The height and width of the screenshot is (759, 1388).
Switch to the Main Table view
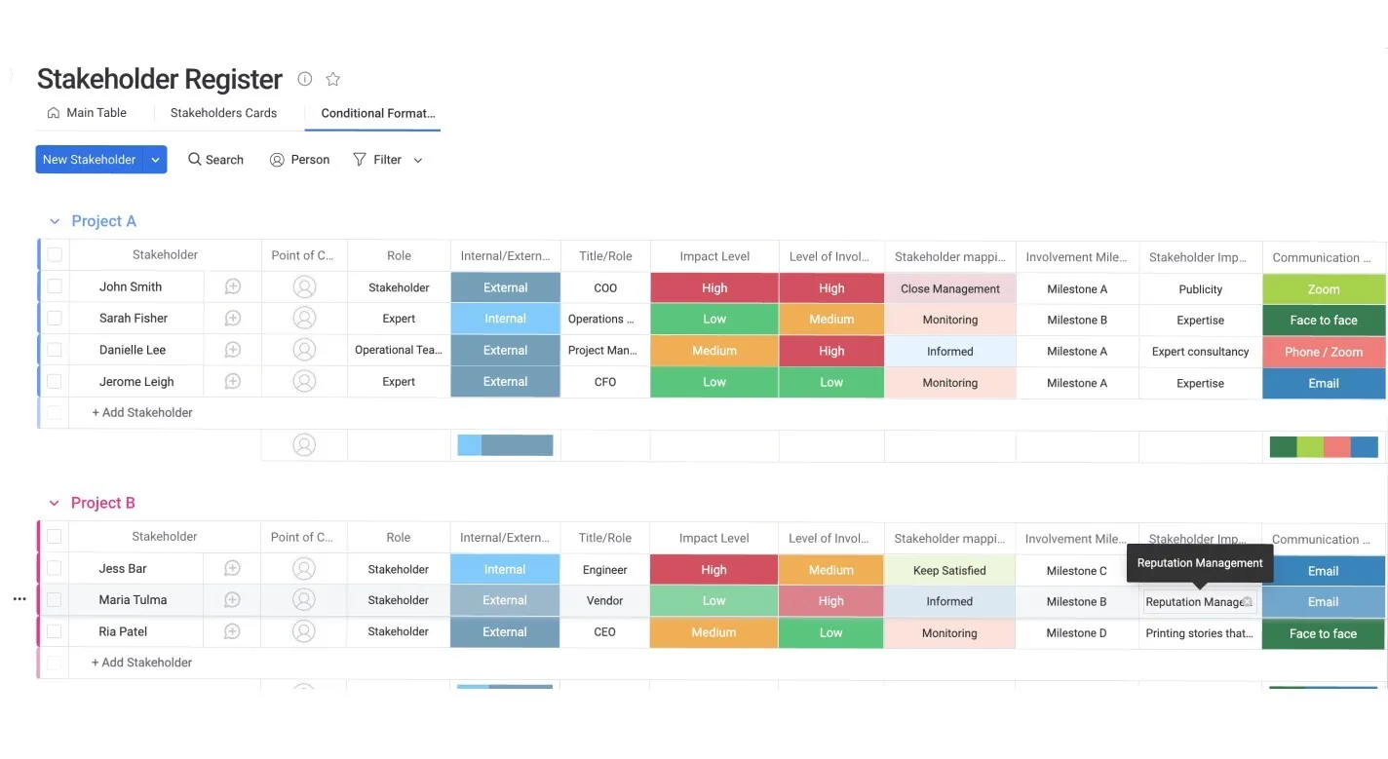87,113
